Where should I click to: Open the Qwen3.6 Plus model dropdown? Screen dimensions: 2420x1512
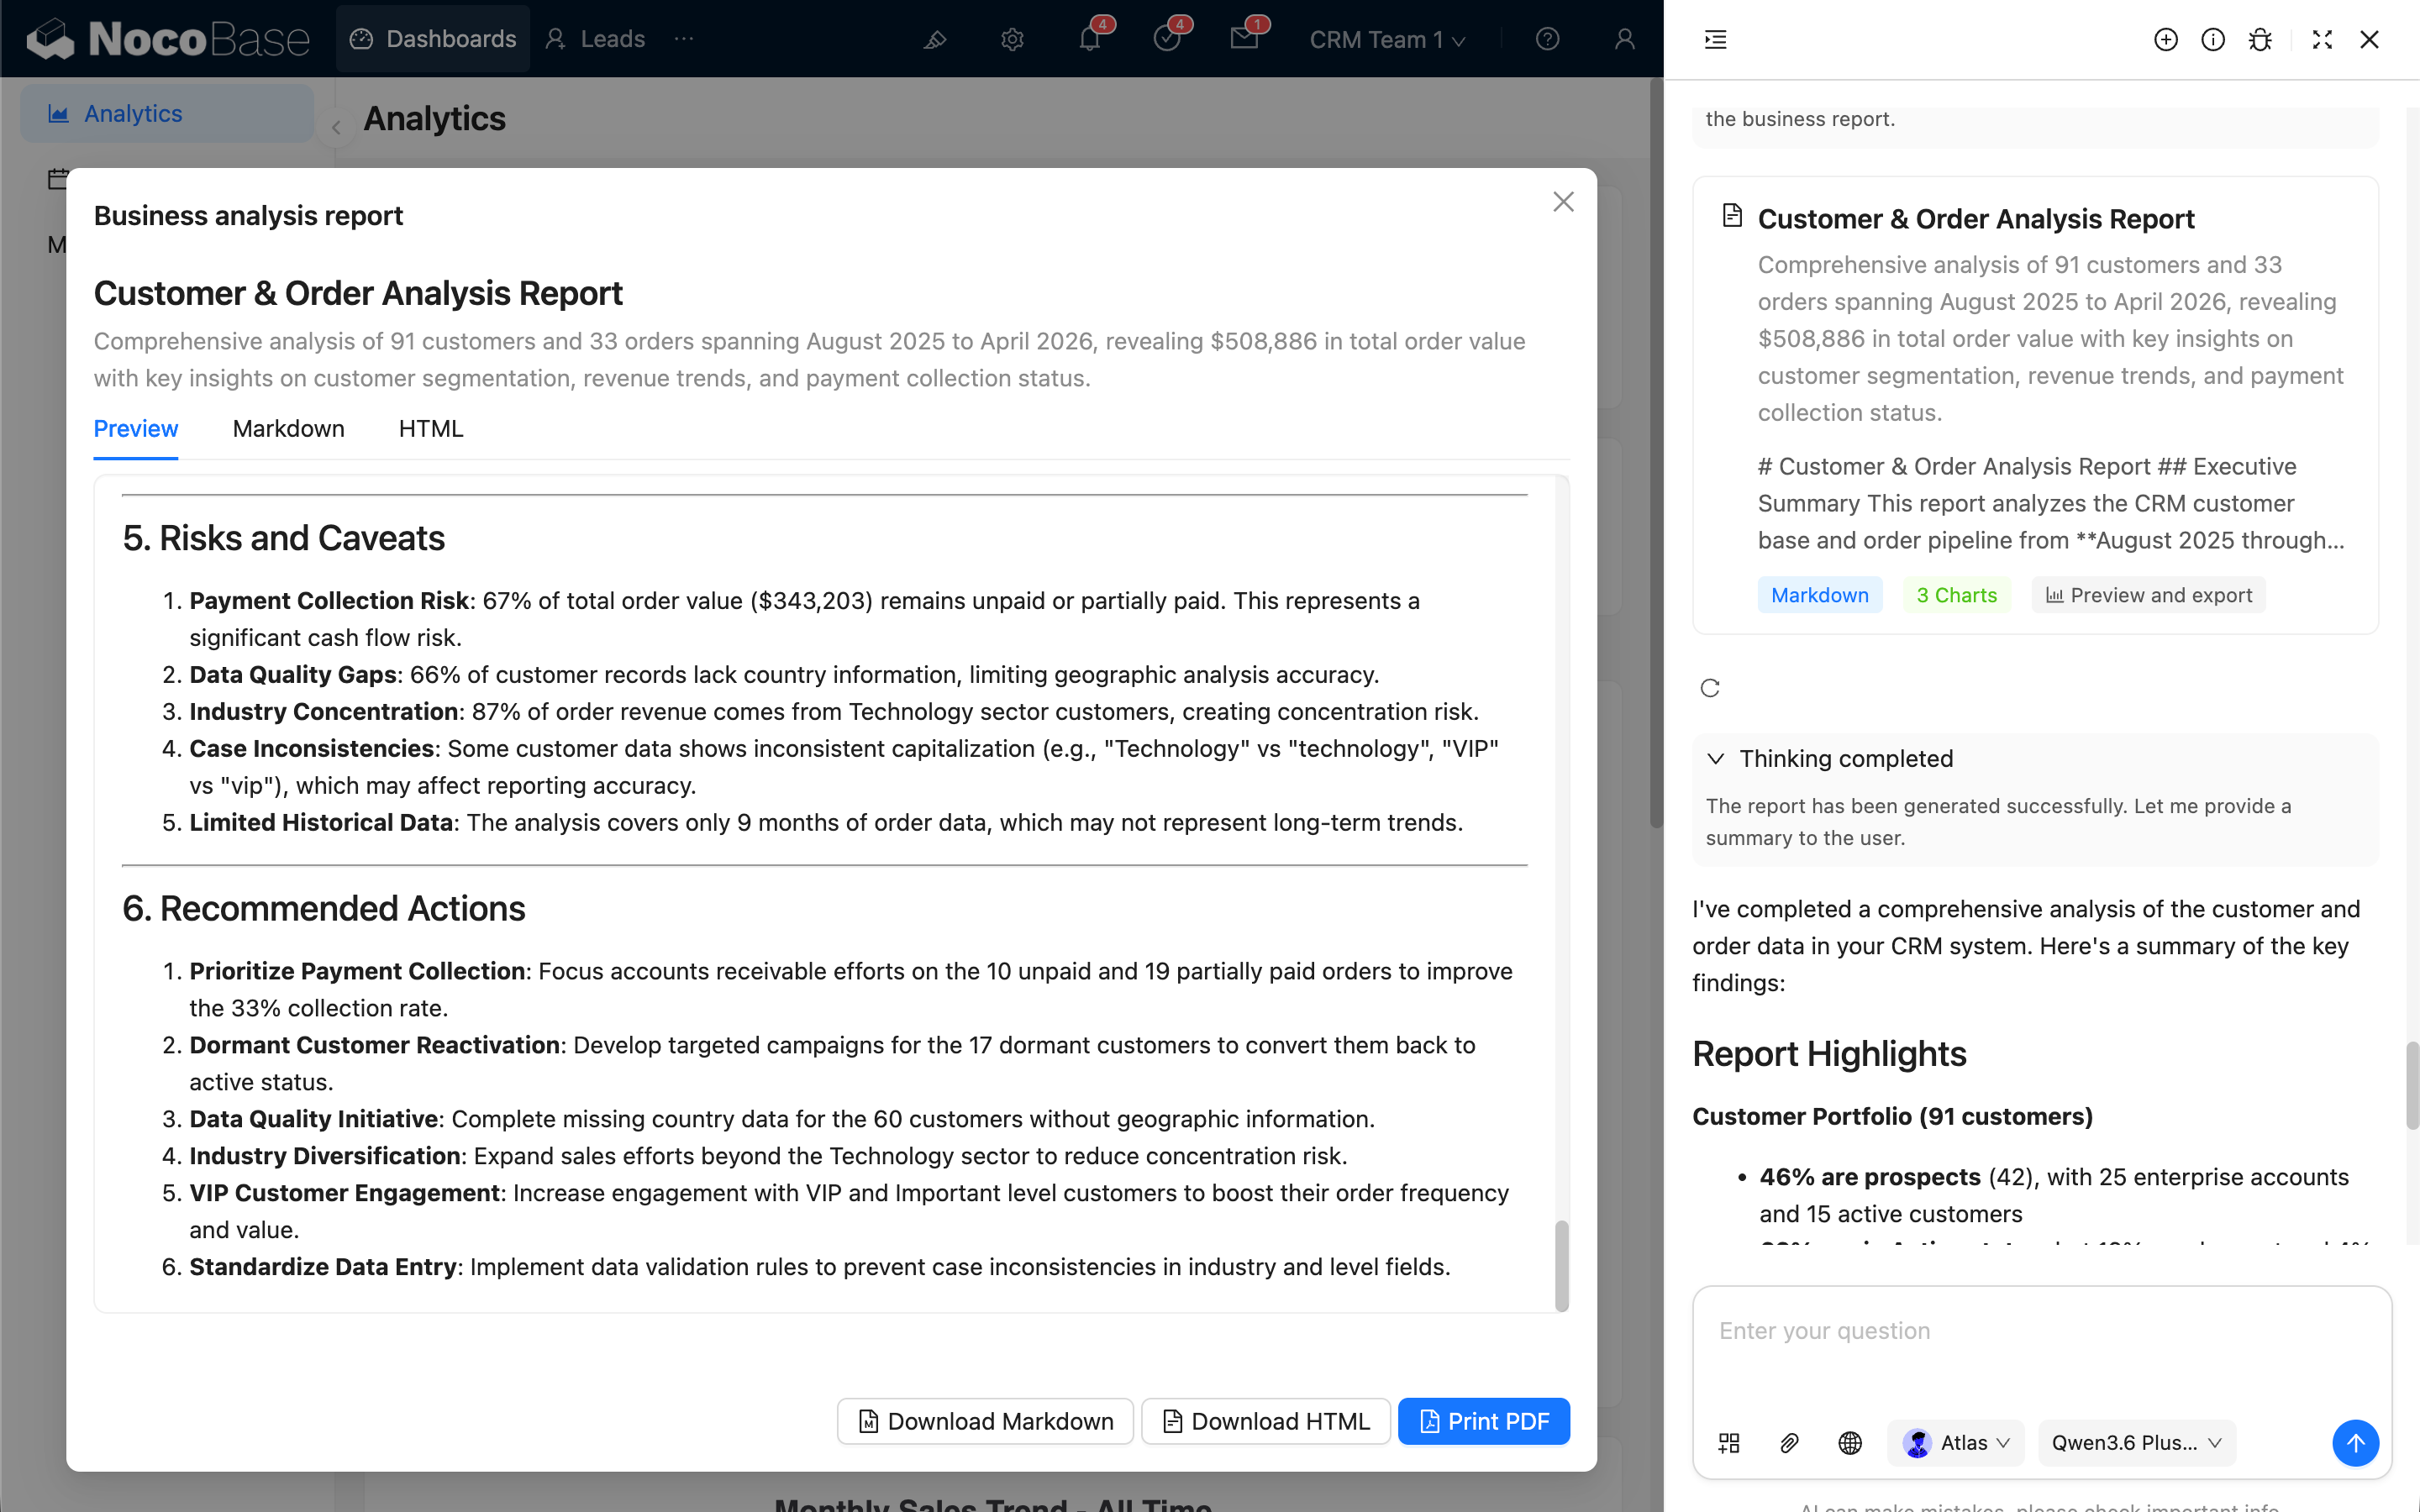2136,1442
